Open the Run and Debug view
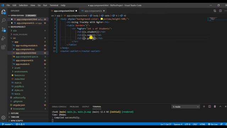The image size is (227, 128). tap(3, 38)
